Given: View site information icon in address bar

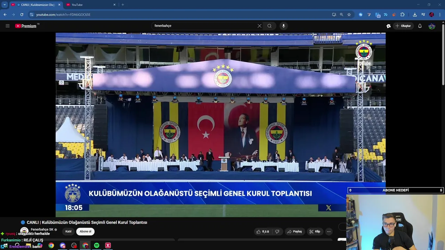Looking at the screenshot, I should click(32, 15).
